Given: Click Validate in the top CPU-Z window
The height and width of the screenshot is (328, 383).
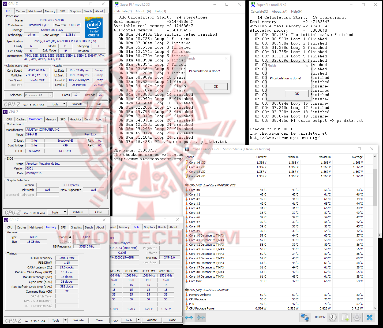Looking at the screenshot, I should (x=77, y=104).
